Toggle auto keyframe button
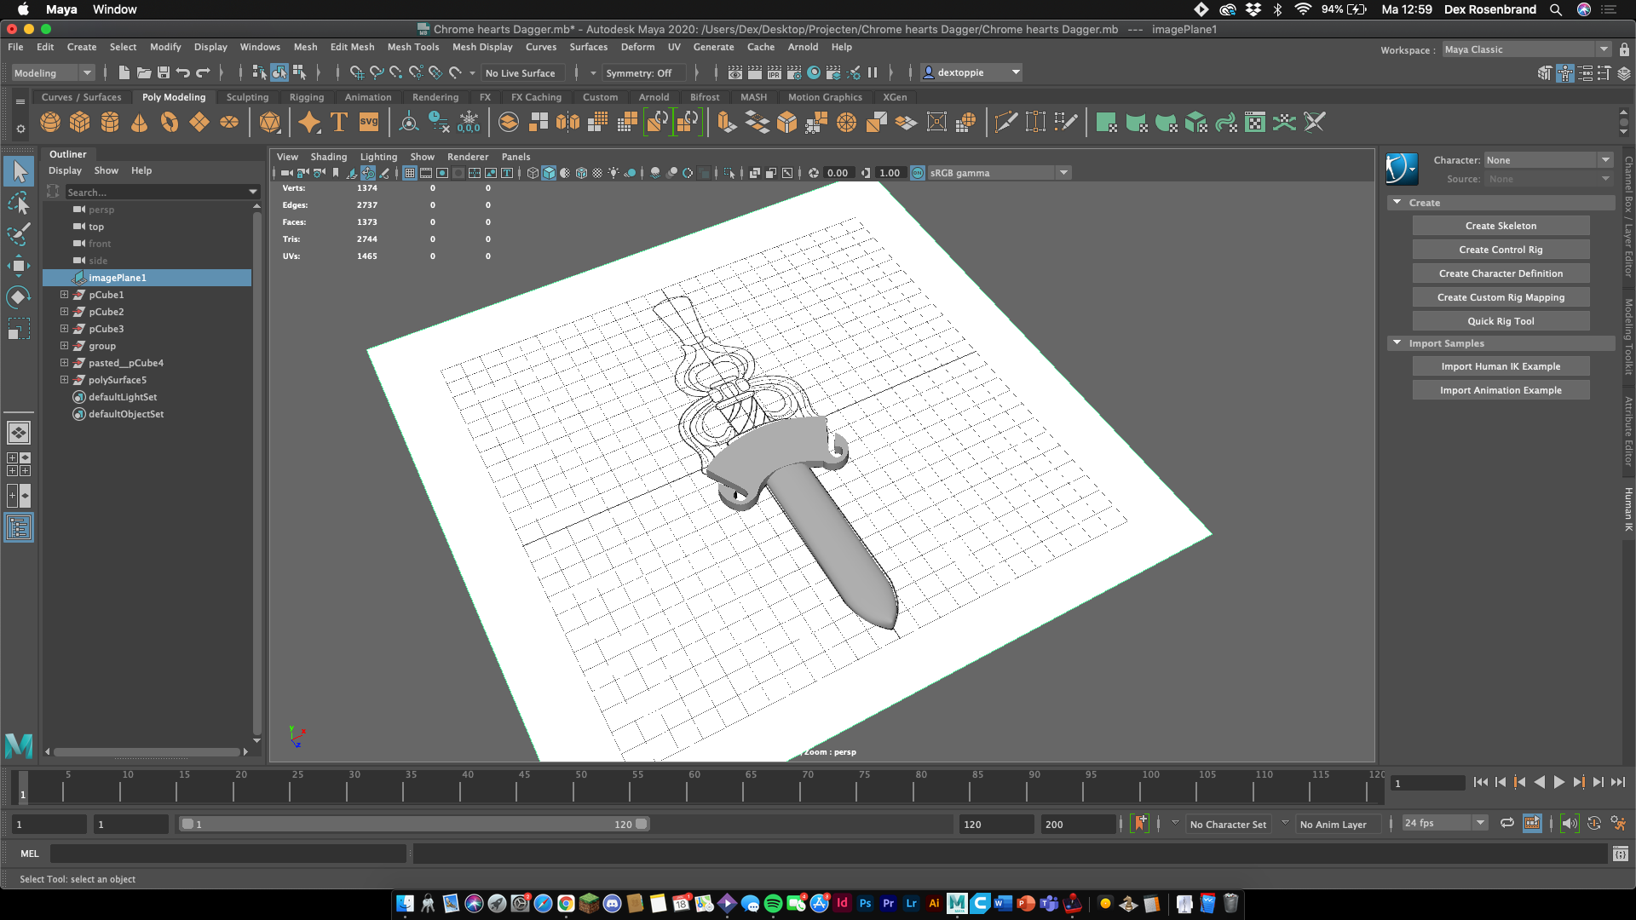 click(1140, 824)
